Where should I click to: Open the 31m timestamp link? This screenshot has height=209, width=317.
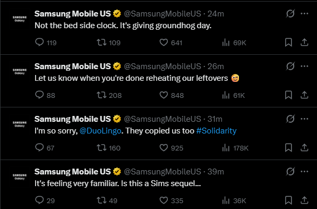pos(215,119)
